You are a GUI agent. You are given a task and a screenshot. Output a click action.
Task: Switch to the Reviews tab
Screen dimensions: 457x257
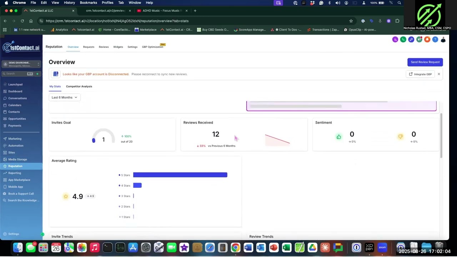coord(104,47)
